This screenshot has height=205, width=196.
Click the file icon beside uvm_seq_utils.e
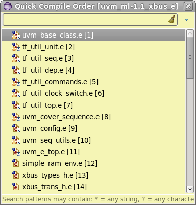[x=16, y=140]
